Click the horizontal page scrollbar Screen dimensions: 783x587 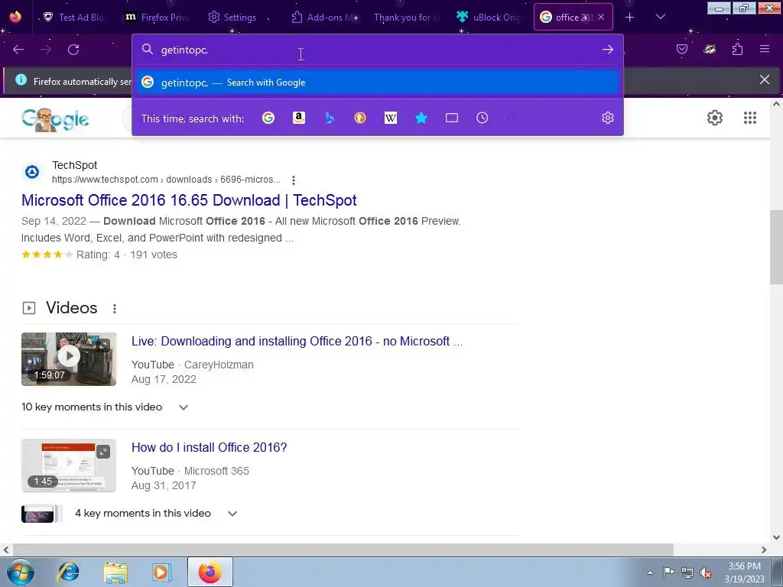click(342, 550)
